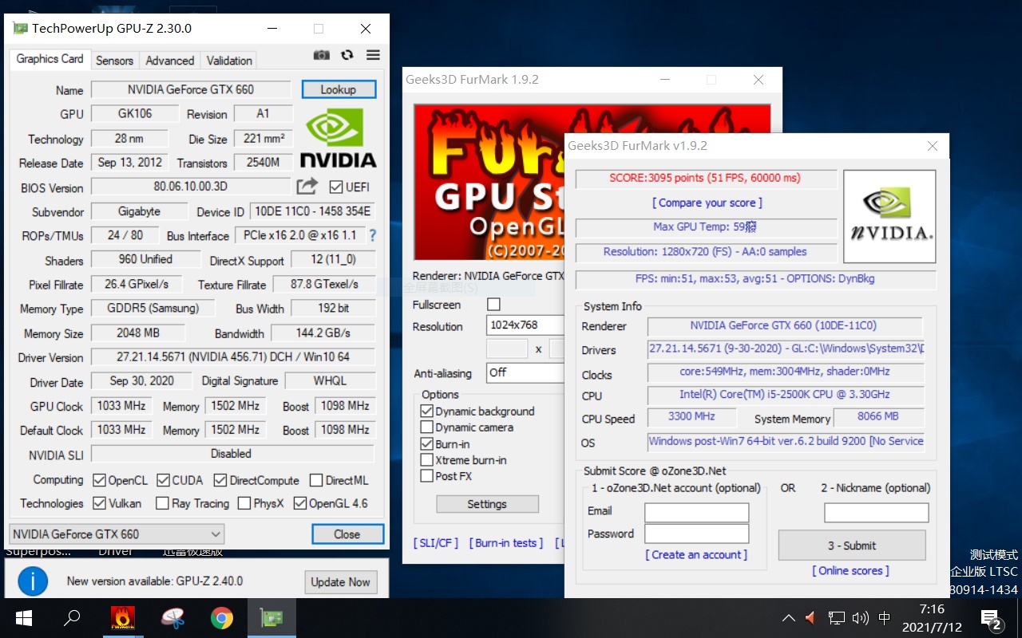Screen dimensions: 1022x638
Task: Toggle the PhysX checkbox
Action: [244, 503]
